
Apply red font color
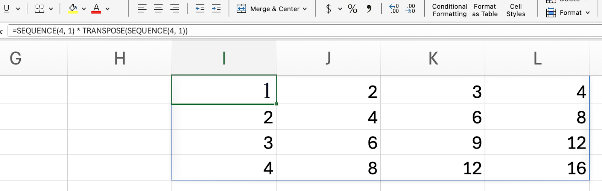click(96, 9)
